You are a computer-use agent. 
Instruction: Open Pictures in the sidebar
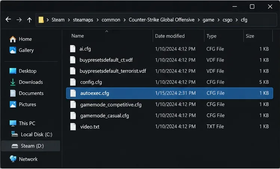tap(23, 104)
